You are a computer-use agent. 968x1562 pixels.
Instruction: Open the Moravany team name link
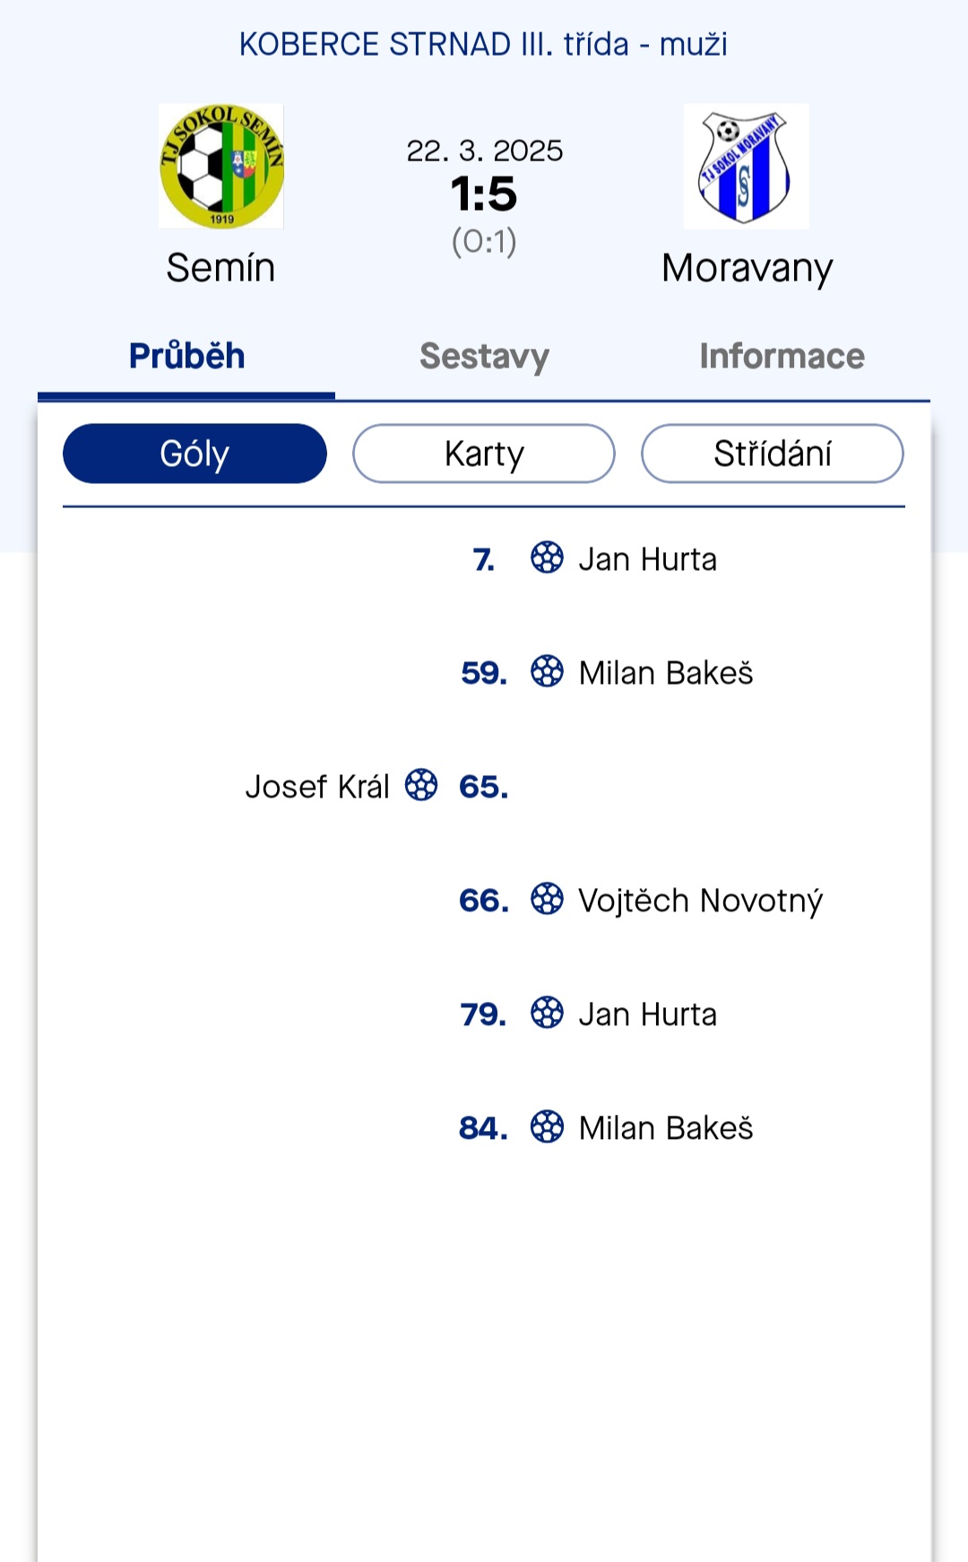point(747,269)
